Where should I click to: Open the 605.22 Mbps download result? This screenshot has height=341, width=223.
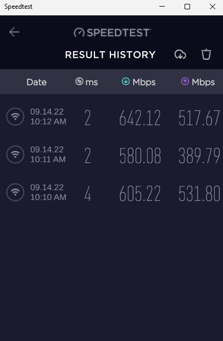(x=140, y=193)
